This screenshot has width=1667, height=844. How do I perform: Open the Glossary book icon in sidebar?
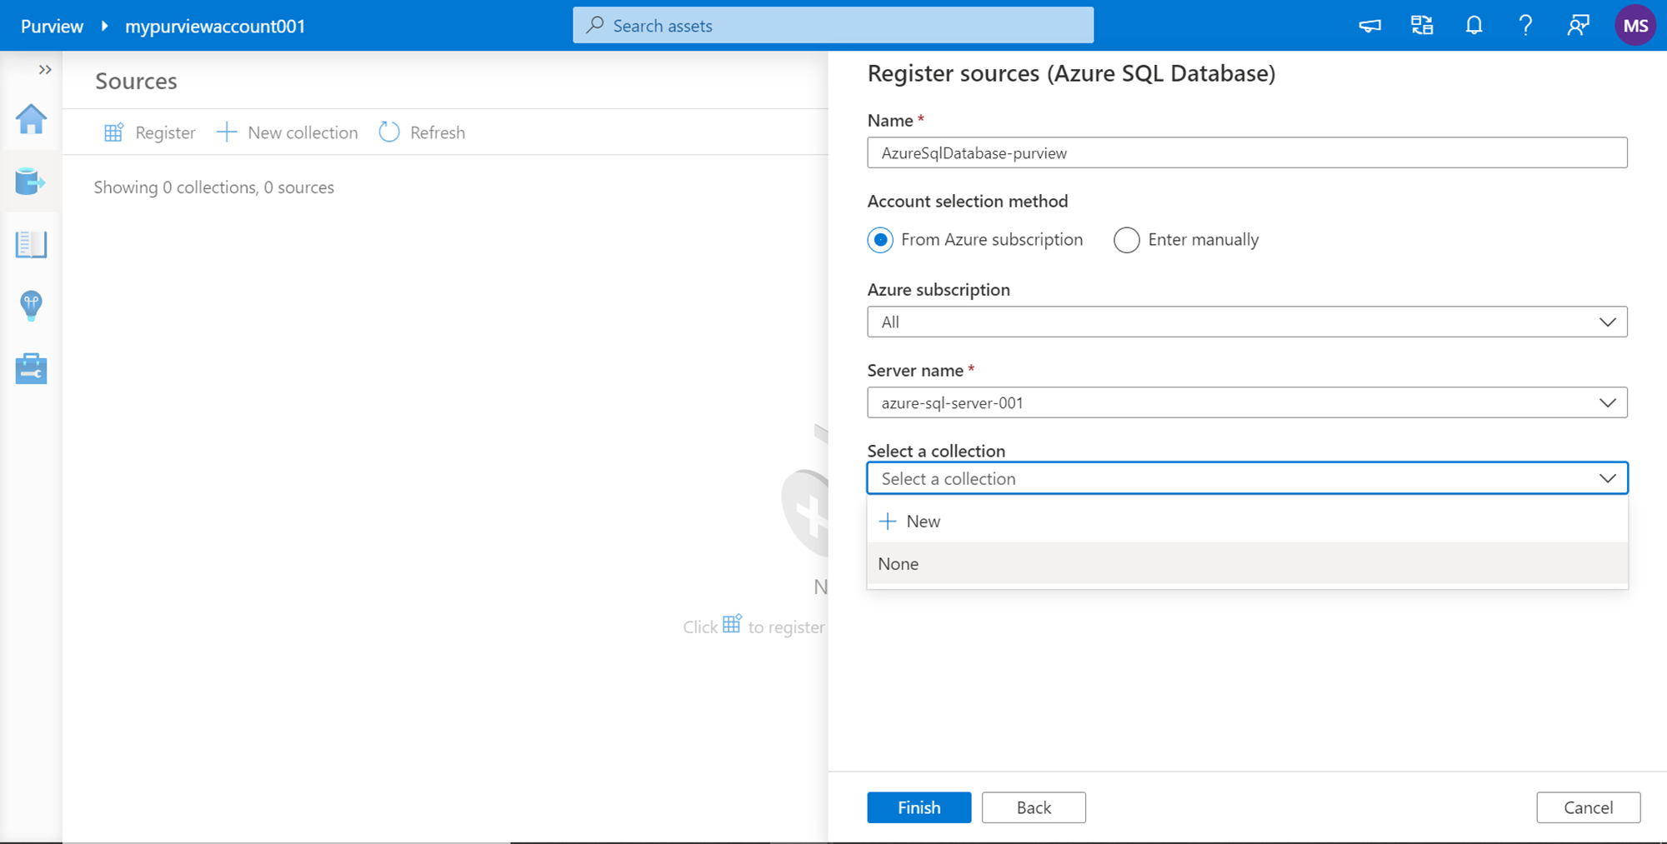click(x=31, y=244)
